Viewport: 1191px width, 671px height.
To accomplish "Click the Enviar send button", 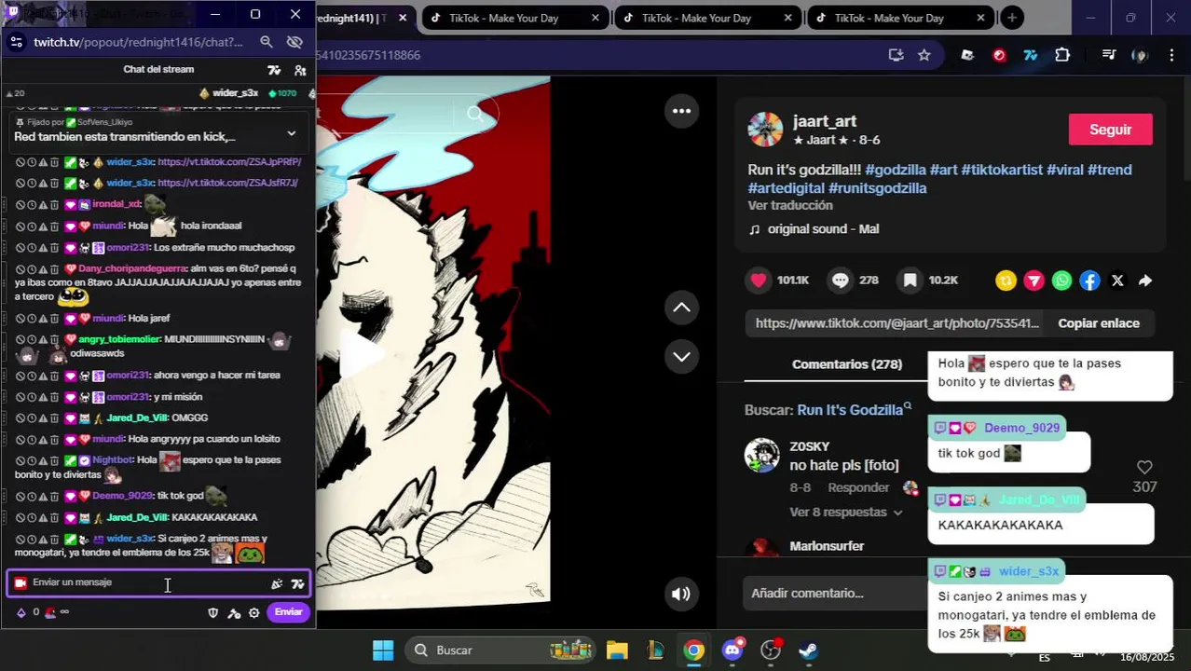I will pyautogui.click(x=288, y=612).
